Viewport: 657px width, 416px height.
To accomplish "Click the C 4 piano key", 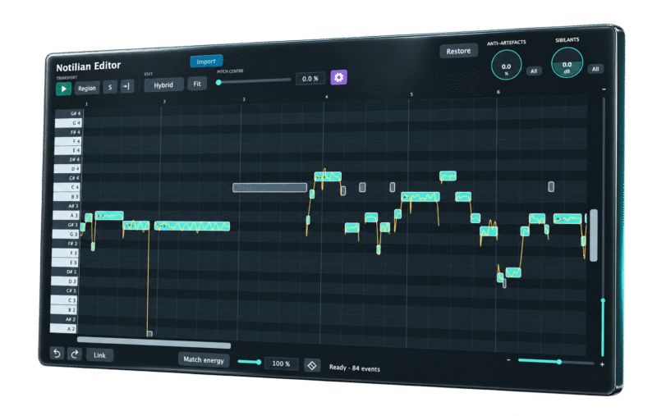I will (67, 187).
